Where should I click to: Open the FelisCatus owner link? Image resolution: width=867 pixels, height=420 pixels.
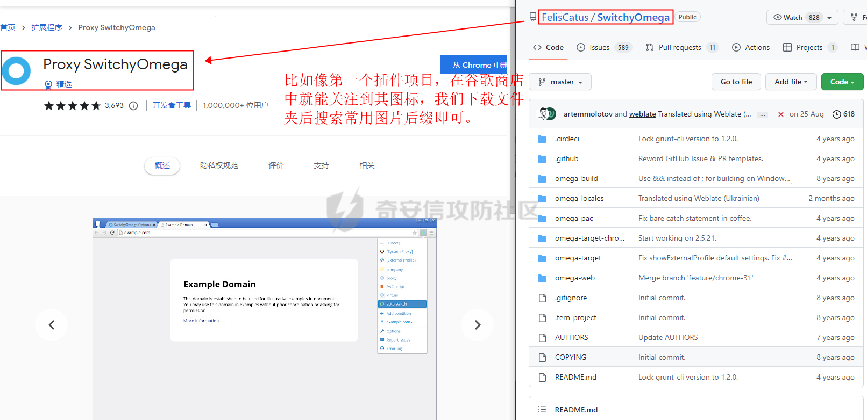click(x=565, y=17)
